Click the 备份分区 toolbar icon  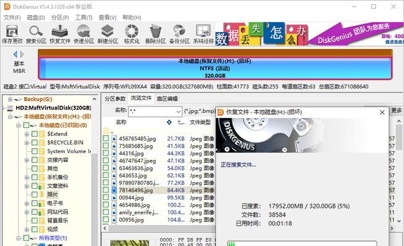point(179,31)
